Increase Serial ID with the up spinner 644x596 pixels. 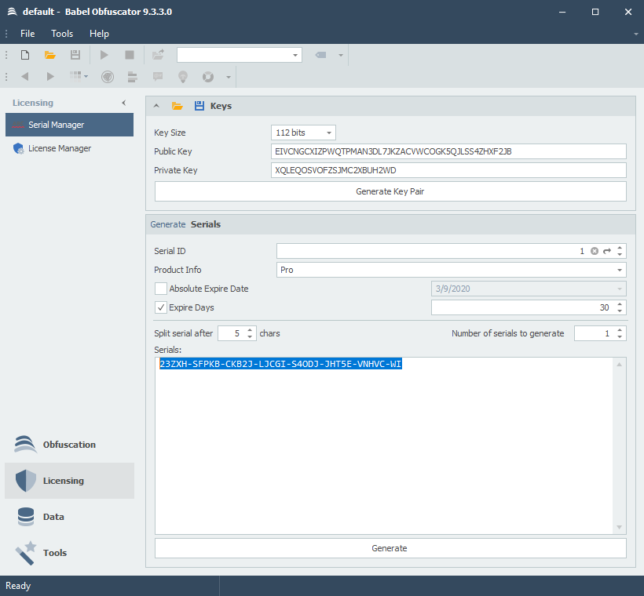(620, 248)
